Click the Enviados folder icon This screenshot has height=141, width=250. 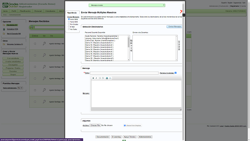(x=4, y=29)
